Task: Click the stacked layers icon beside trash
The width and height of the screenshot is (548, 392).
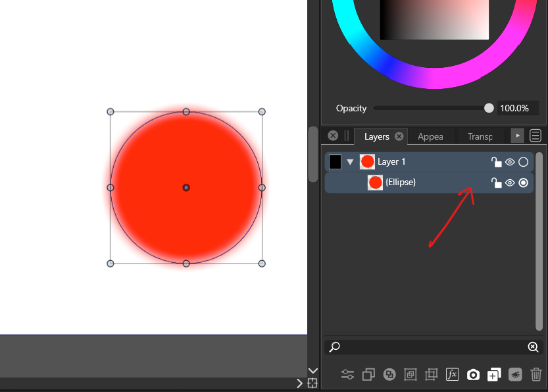Action: click(x=515, y=375)
